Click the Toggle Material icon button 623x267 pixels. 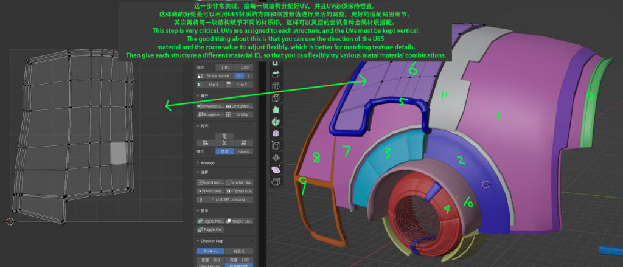click(x=210, y=221)
